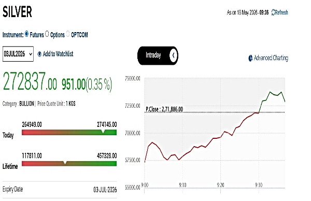311x201 pixels.
Task: Click the 9:30 time axis label
Action: coord(259,185)
